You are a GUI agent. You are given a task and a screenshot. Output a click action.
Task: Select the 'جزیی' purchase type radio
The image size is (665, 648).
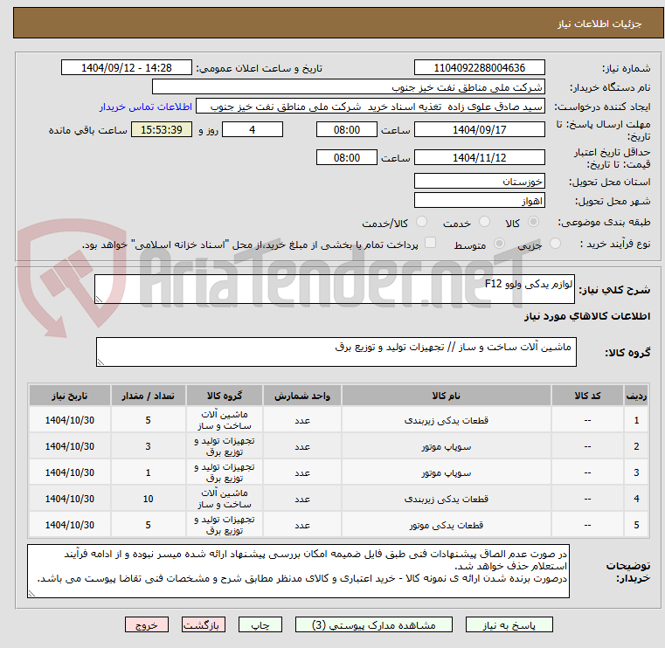(555, 244)
